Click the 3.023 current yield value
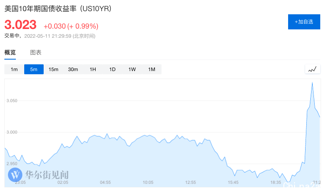 click(x=21, y=25)
